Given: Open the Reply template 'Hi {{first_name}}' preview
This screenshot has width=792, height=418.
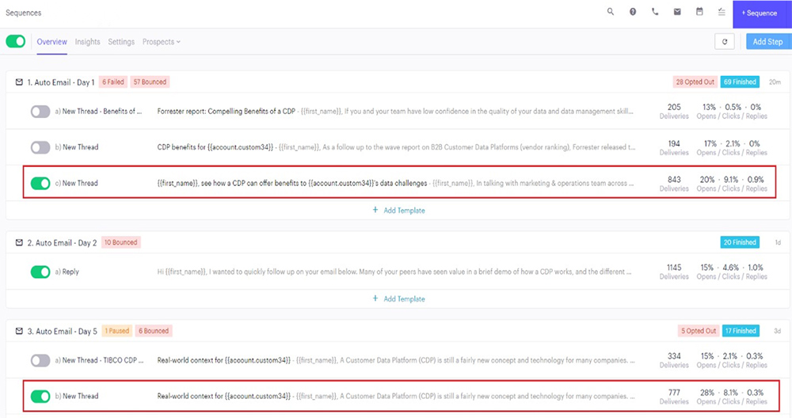Looking at the screenshot, I should 394,272.
